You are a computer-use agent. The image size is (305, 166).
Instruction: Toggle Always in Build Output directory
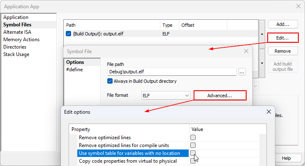tap(110, 81)
